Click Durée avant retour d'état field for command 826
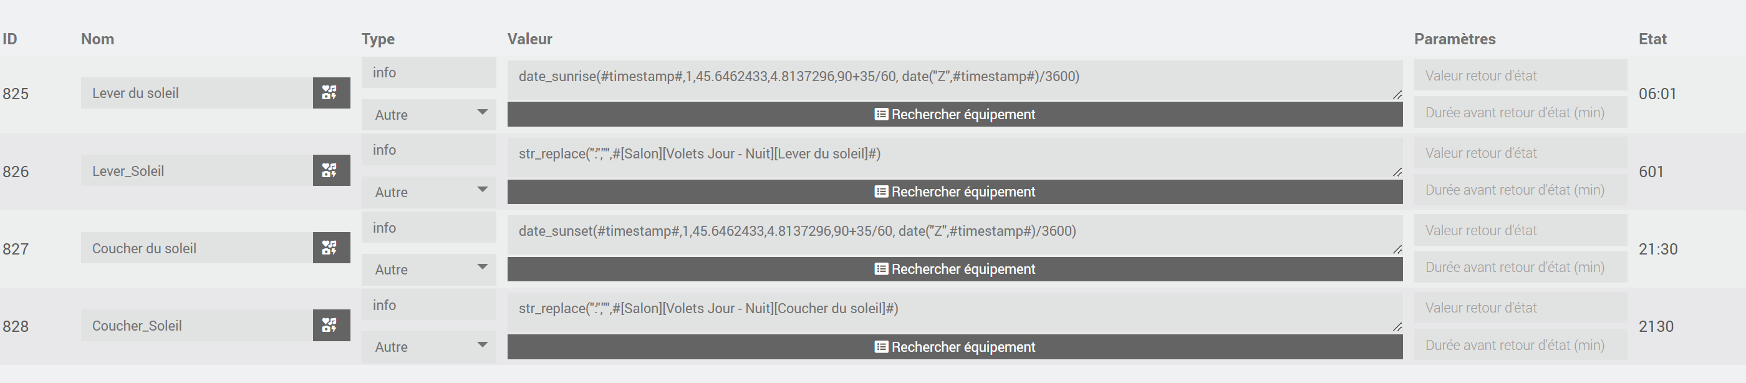 click(x=1520, y=190)
